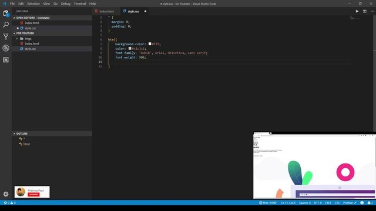
Task: Click the white #fff color swatch
Action: coord(150,44)
